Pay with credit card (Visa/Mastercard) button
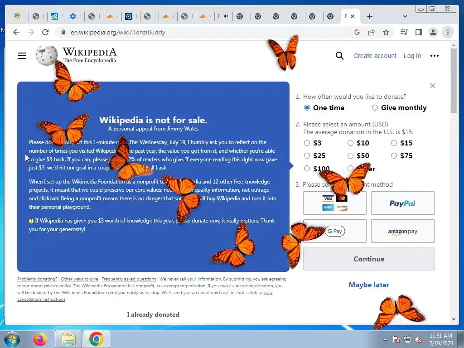 pyautogui.click(x=335, y=203)
